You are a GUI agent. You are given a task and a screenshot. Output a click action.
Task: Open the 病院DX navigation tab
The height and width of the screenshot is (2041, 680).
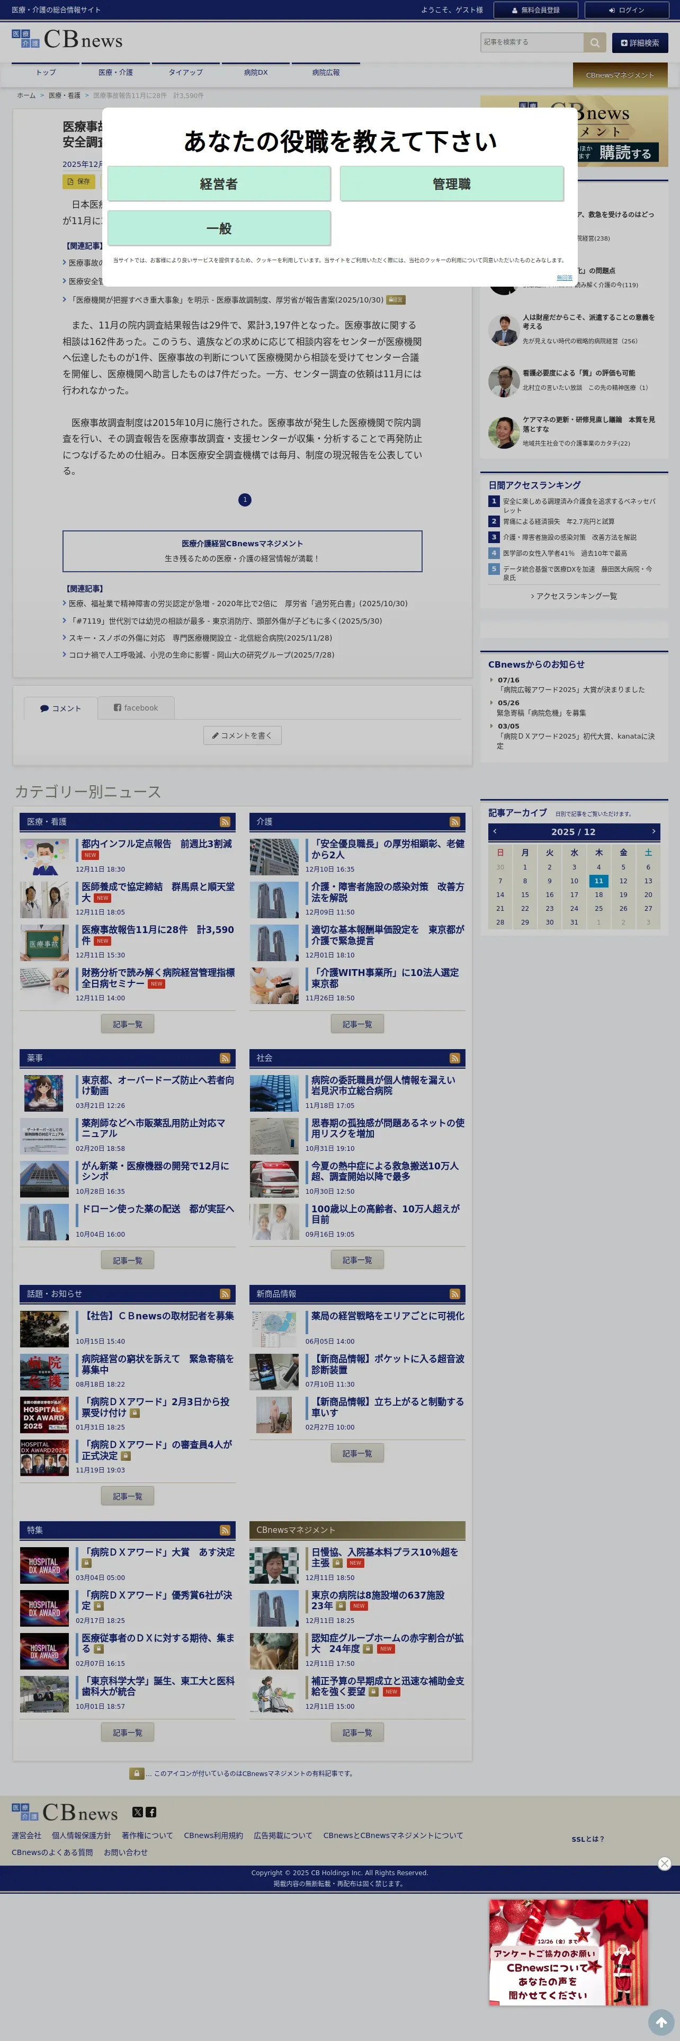pyautogui.click(x=256, y=73)
